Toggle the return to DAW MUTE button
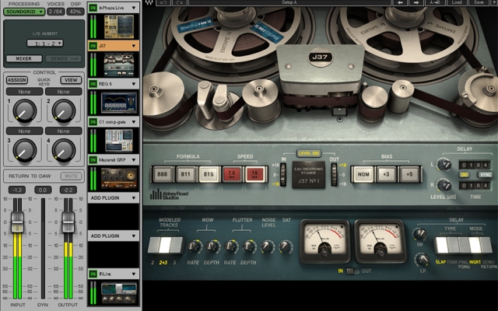Screen dimensions: 498x311 pos(71,176)
